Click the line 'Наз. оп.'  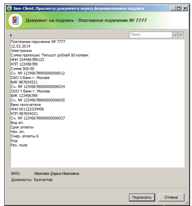(18, 131)
